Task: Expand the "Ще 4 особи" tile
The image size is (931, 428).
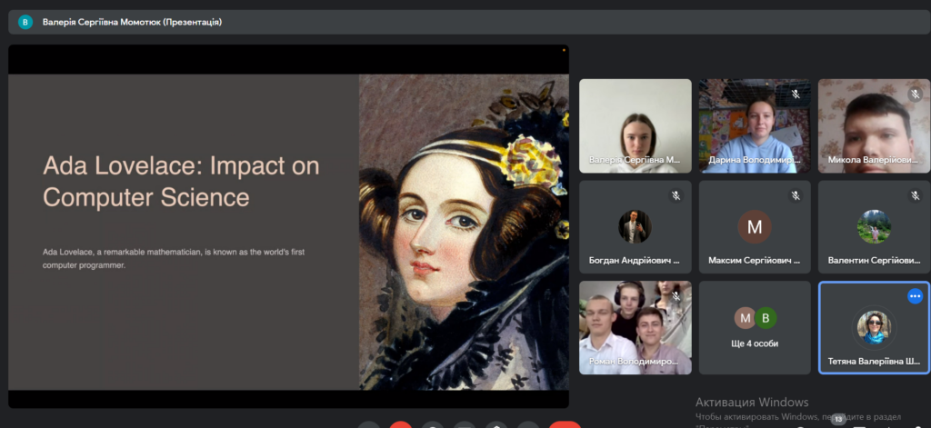Action: tap(755, 327)
